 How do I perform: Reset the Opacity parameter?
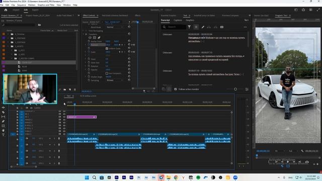(129, 69)
